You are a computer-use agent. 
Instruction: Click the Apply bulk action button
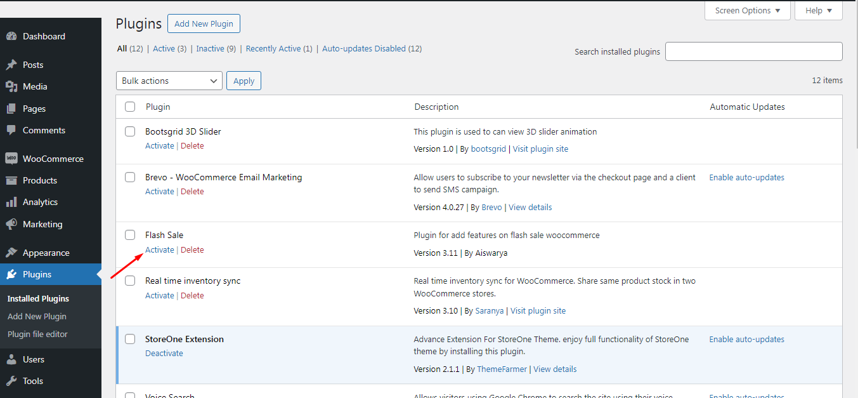tap(244, 81)
